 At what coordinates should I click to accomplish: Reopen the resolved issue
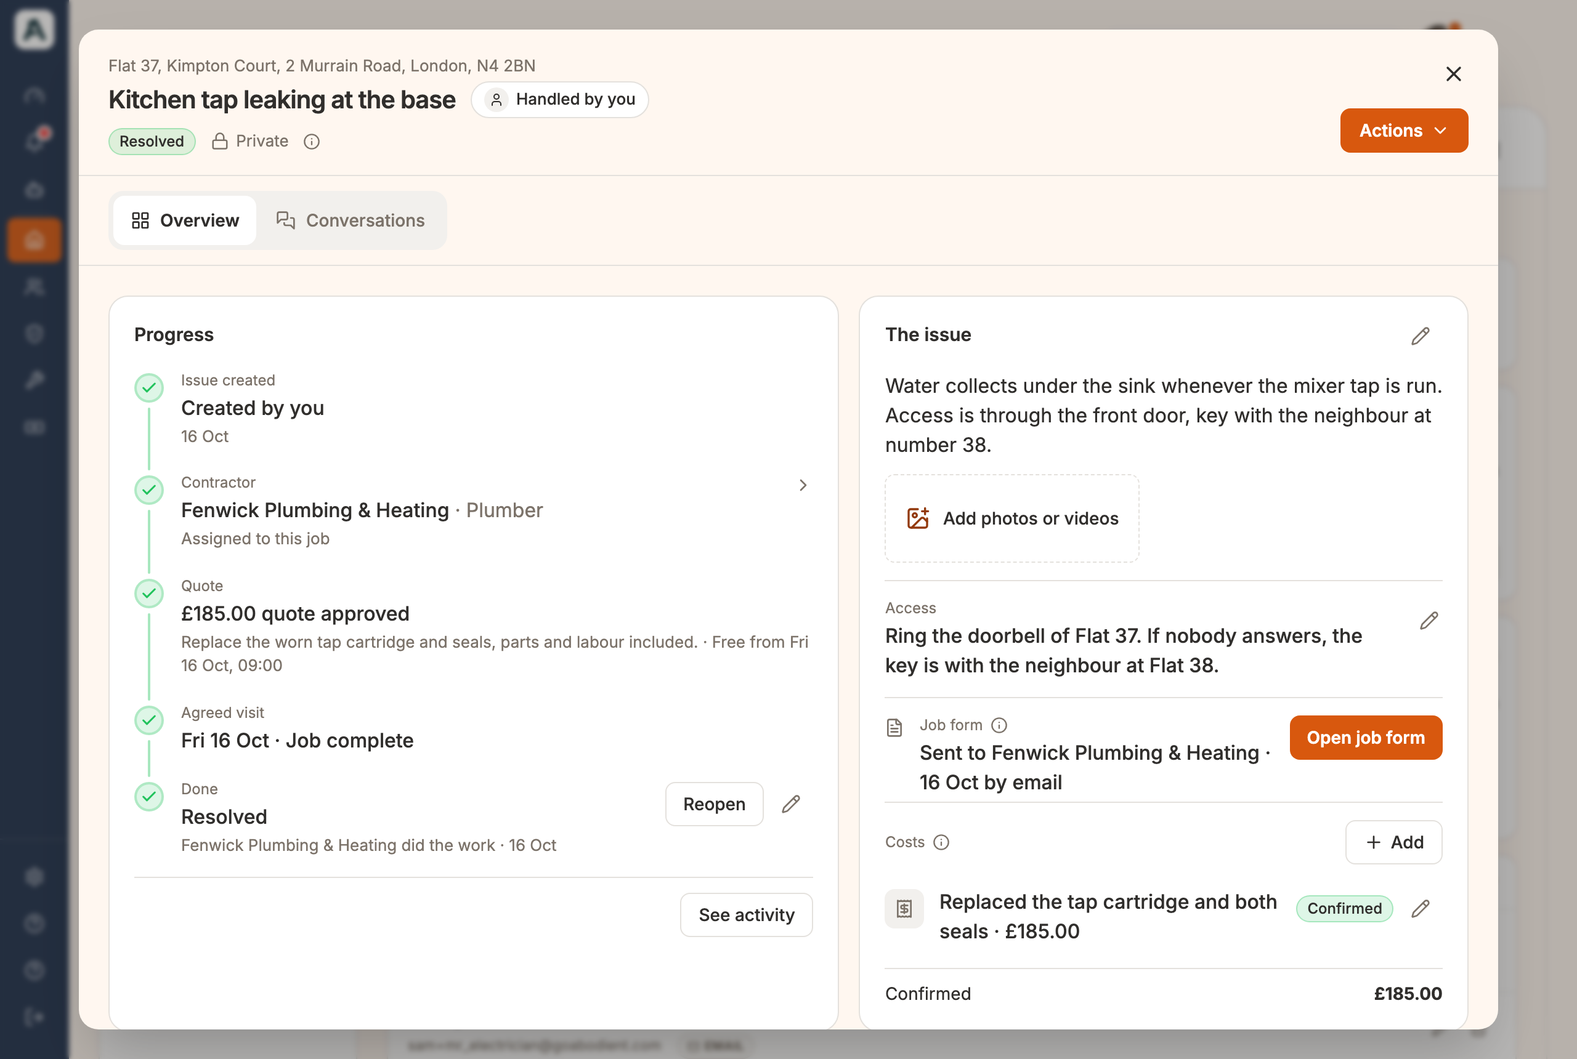click(714, 803)
